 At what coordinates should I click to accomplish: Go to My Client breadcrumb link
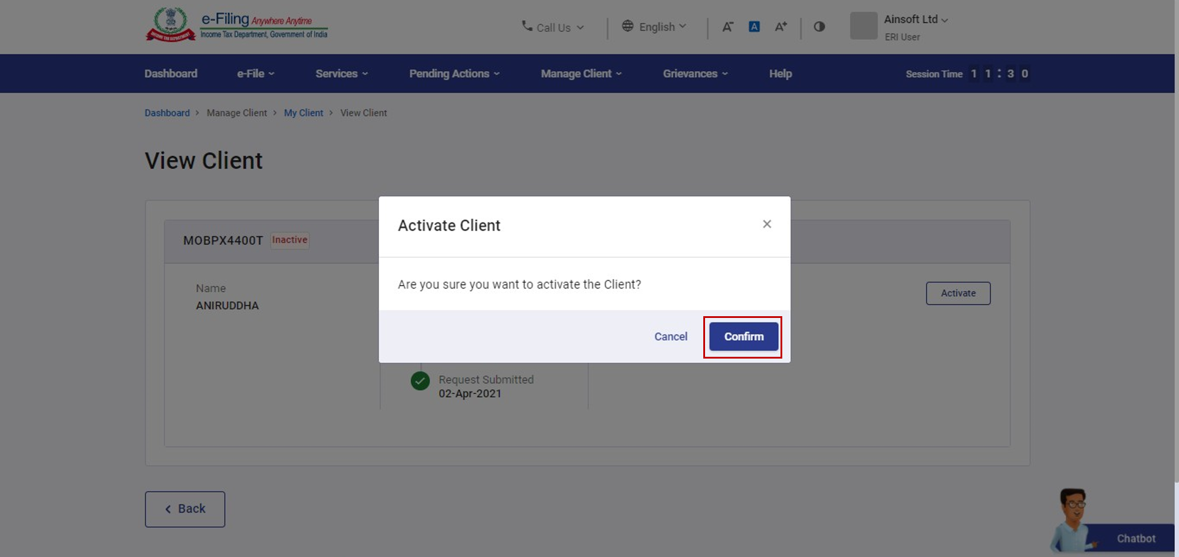(x=303, y=113)
